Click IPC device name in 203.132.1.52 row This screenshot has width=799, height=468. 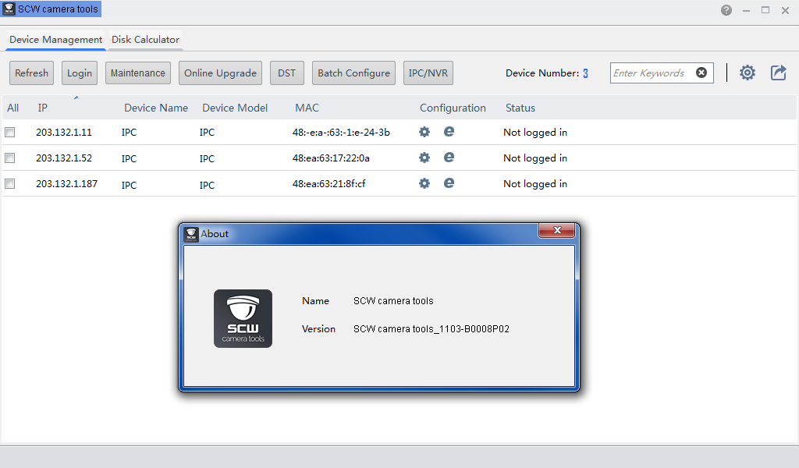tap(129, 159)
